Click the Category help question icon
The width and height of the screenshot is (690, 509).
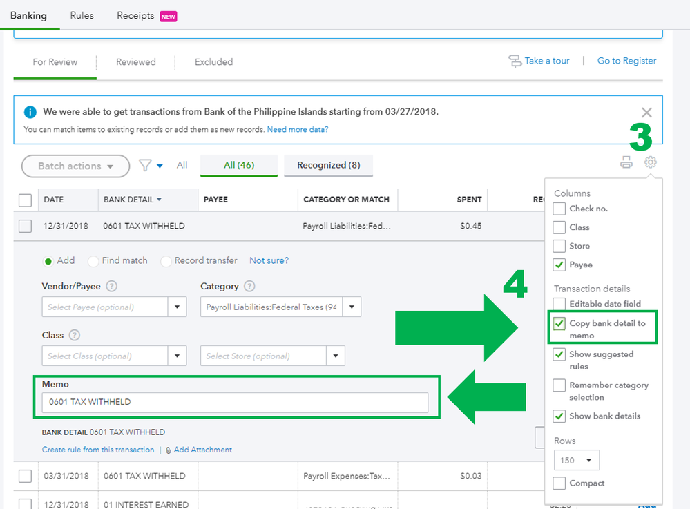point(249,287)
